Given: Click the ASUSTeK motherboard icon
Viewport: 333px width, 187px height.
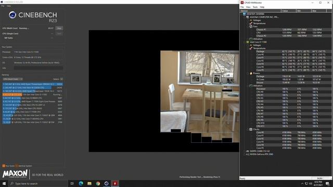Looking at the screenshot, I should coord(248,17).
